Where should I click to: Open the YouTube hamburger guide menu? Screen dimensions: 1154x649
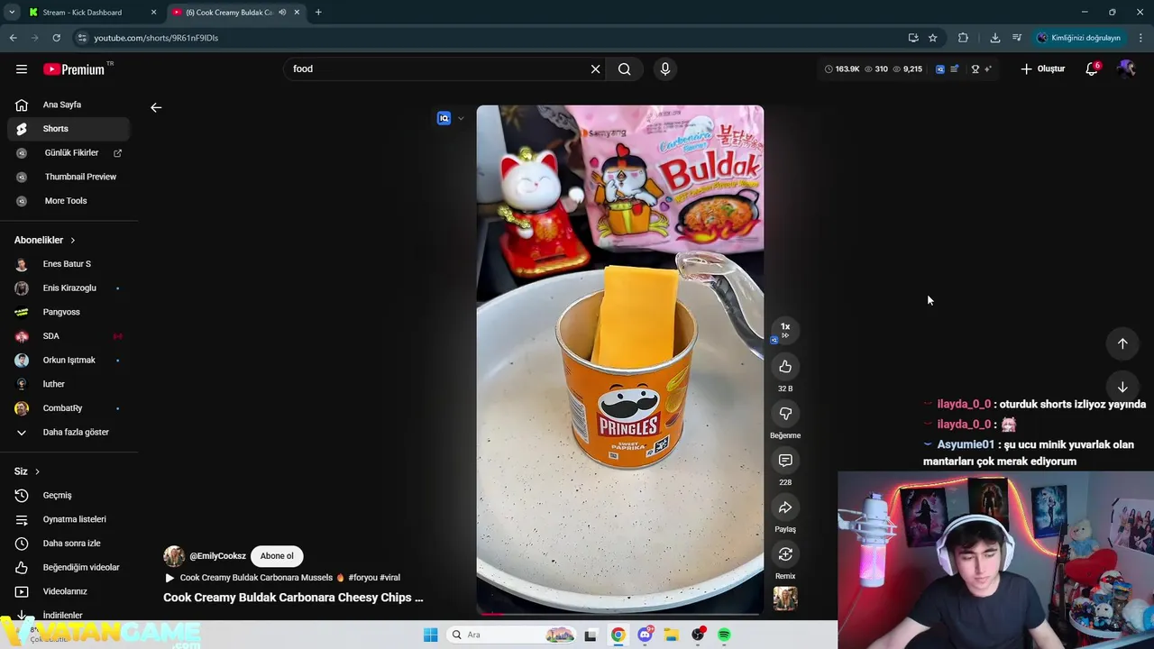coord(22,69)
